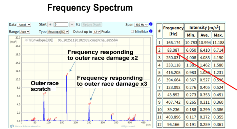Click the info icon next to Min/Max
The width and height of the screenshot is (237, 129).
pyautogui.click(x=151, y=31)
